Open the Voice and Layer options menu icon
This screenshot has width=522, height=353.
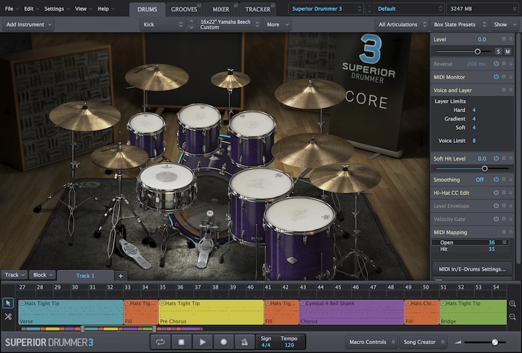[504, 90]
